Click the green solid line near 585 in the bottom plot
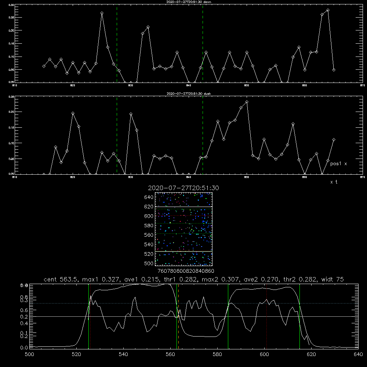 (228, 316)
